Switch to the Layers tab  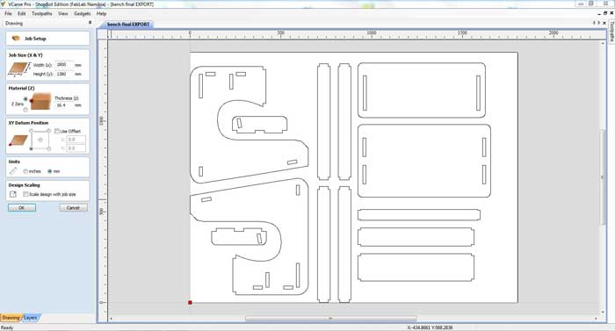31,318
